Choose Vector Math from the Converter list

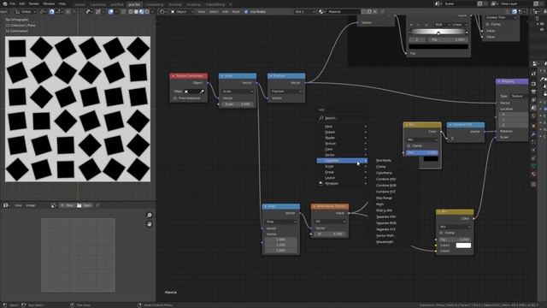tap(385, 236)
